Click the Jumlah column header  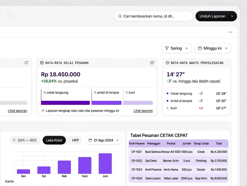point(187,143)
